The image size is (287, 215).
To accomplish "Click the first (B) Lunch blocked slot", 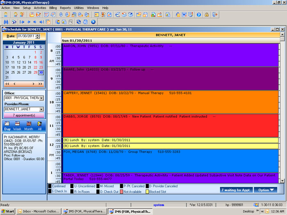I will pos(171,140).
